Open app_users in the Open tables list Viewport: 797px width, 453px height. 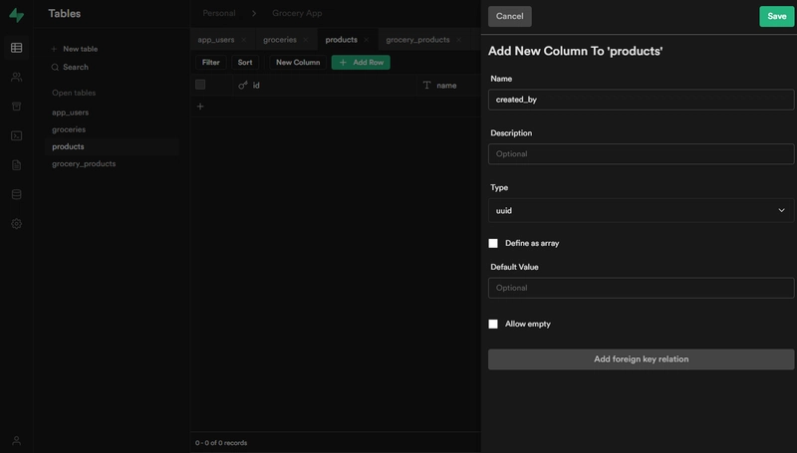pos(70,113)
